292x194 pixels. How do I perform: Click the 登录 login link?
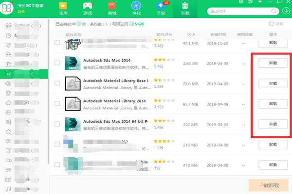(x=21, y=12)
